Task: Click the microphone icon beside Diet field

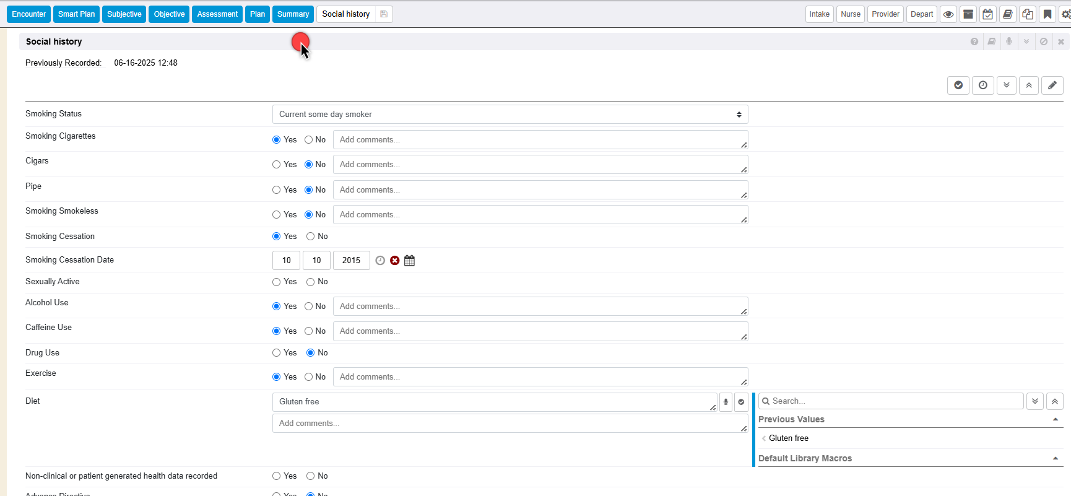Action: (x=726, y=402)
